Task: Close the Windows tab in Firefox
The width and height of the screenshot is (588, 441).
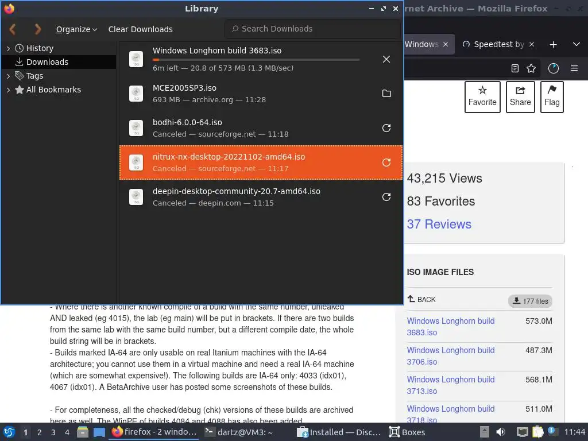Action: (446, 44)
